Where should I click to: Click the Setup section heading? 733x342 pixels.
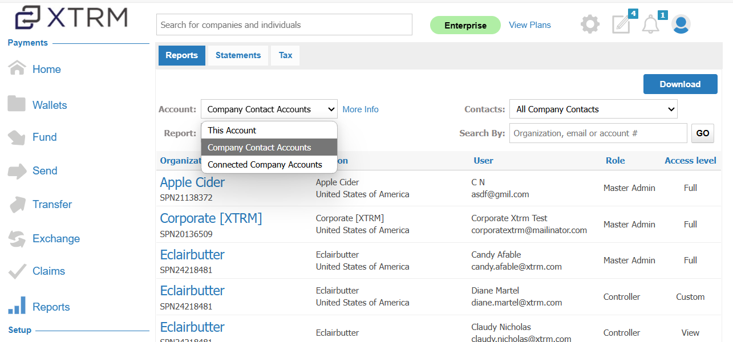[x=20, y=330]
